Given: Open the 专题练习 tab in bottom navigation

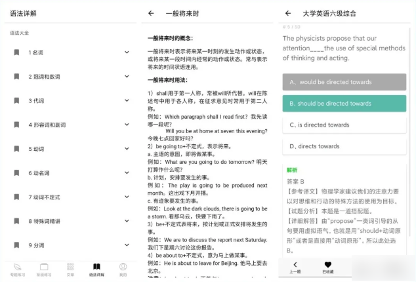Looking at the screenshot, I should click(18, 270).
